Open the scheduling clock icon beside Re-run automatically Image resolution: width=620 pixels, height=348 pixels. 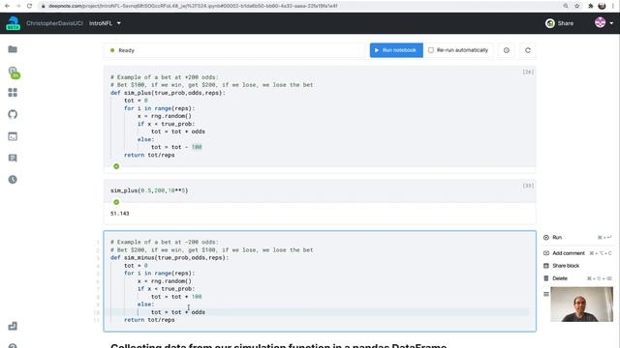[x=506, y=50]
